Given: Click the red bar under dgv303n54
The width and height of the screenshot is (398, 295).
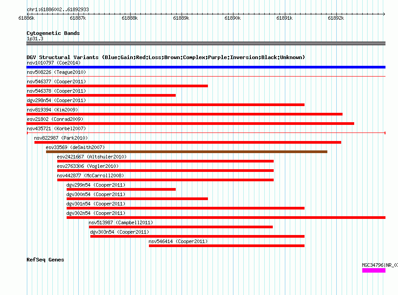Looking at the screenshot, I should 198,236.
